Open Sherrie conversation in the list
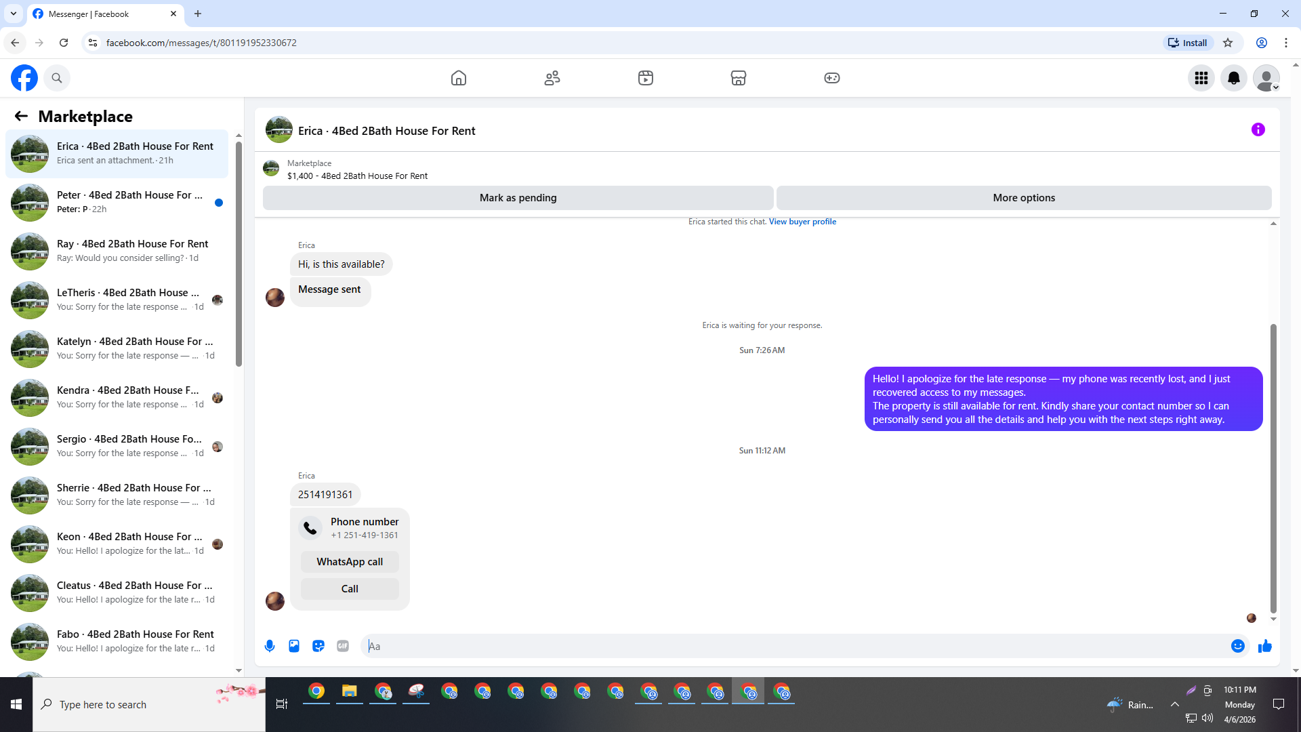1301x732 pixels. point(117,495)
